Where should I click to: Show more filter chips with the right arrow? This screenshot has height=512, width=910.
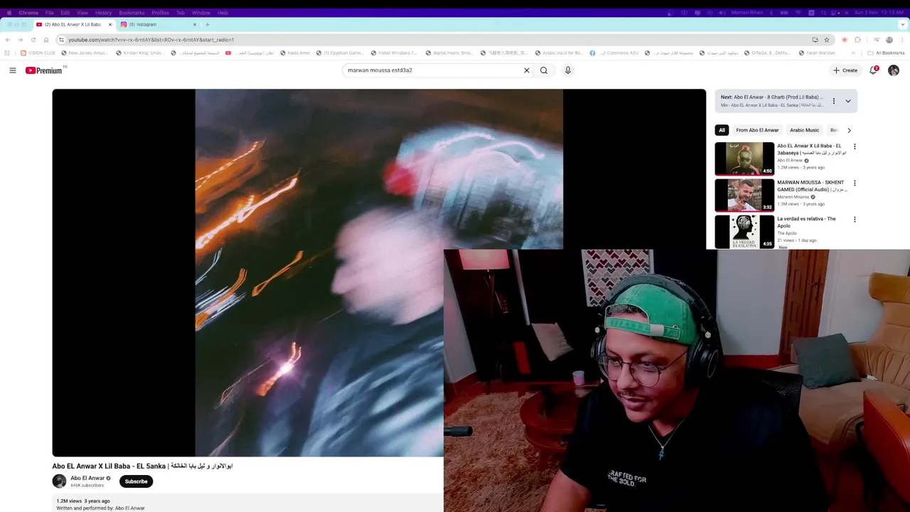pos(849,130)
